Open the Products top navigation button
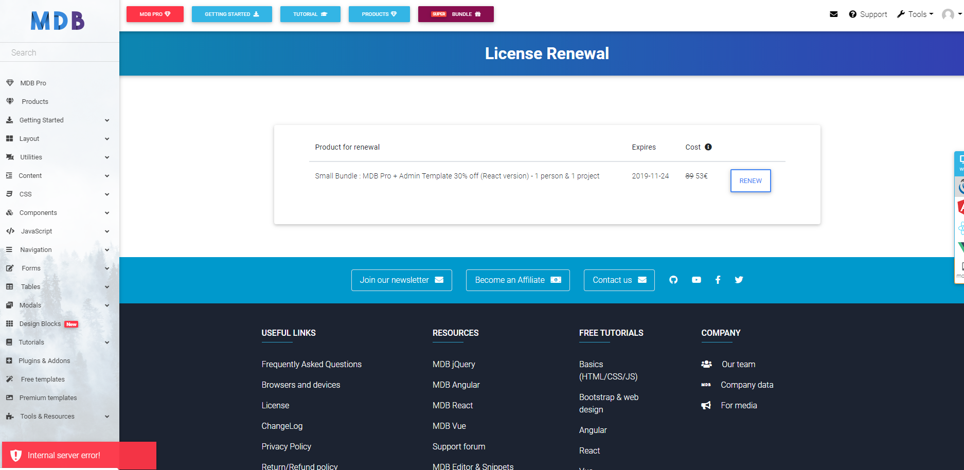 coord(379,14)
